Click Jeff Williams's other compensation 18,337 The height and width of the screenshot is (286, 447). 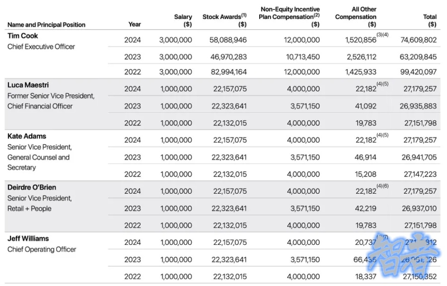coord(366,276)
